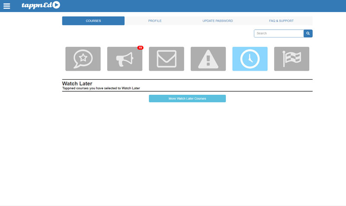Click the play icon in the logo

(56, 5)
